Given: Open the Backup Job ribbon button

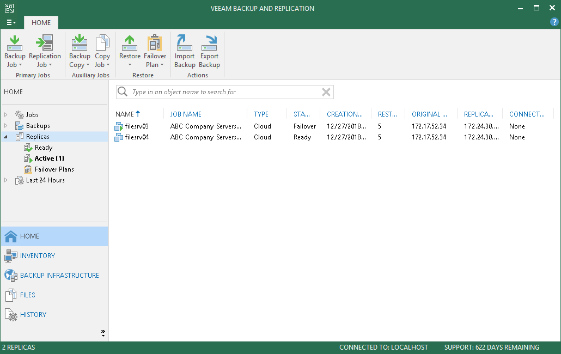Looking at the screenshot, I should pos(15,51).
